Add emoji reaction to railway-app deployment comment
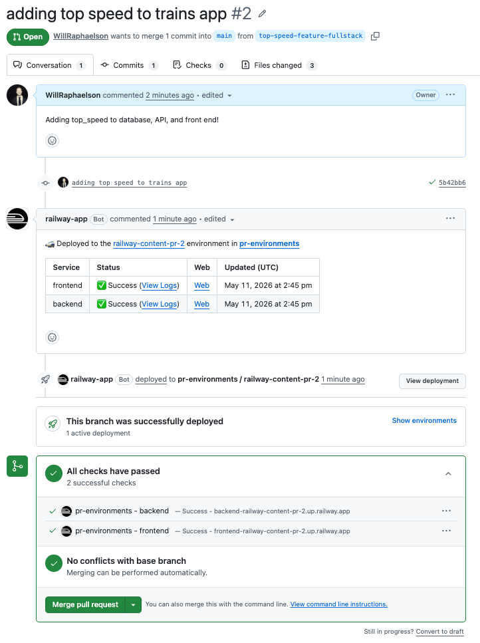 point(52,338)
